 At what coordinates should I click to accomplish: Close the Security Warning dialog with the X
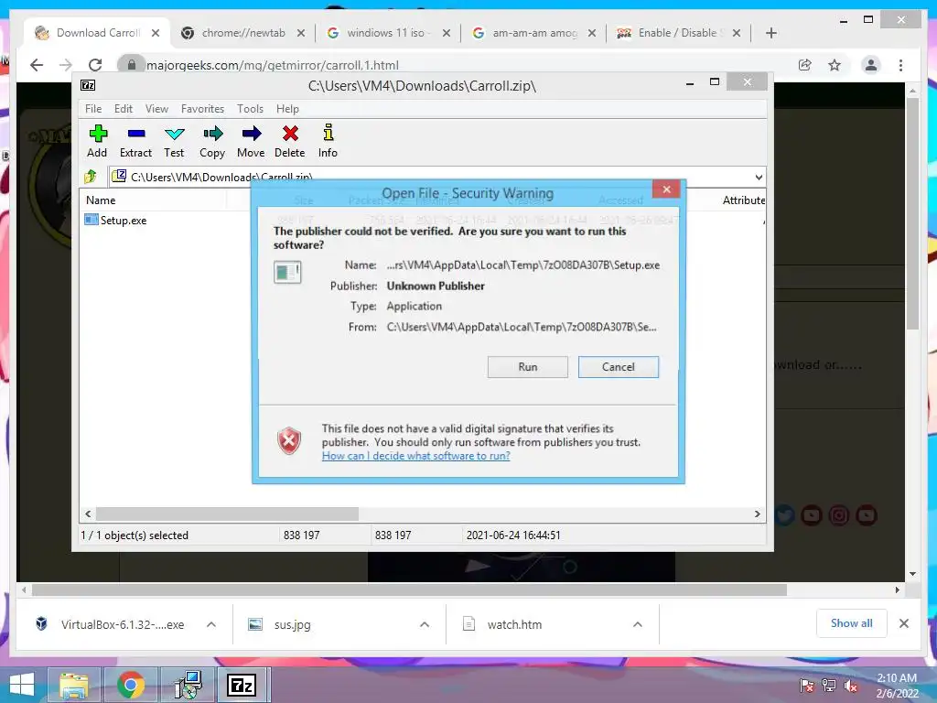click(667, 189)
